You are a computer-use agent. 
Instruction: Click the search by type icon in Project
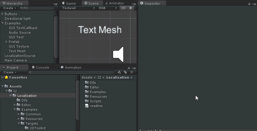click(119, 72)
